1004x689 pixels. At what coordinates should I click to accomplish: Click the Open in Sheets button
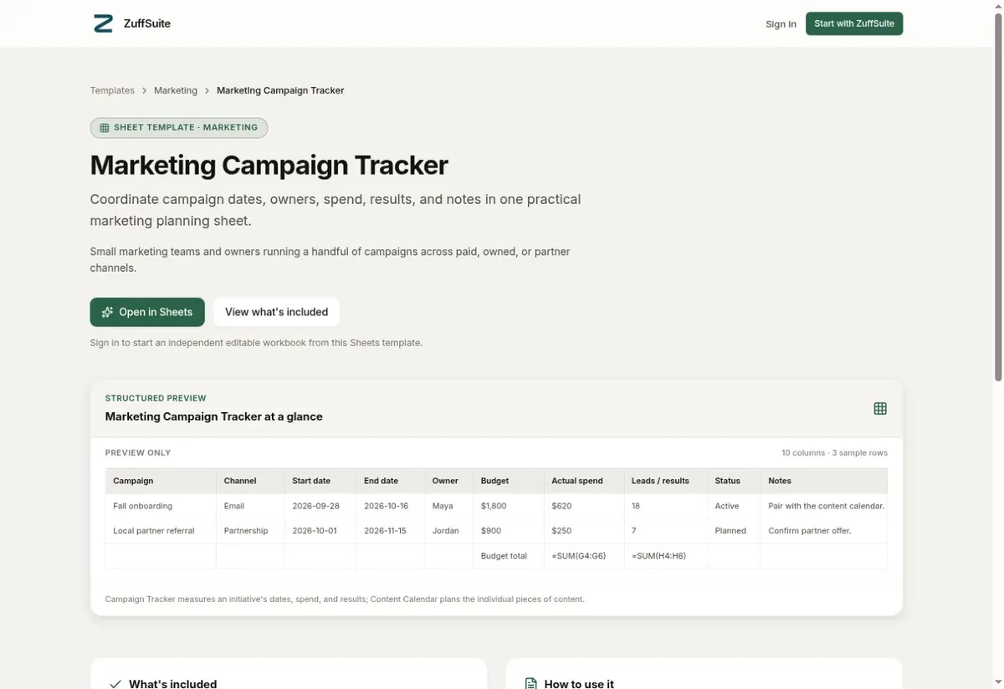(x=147, y=312)
